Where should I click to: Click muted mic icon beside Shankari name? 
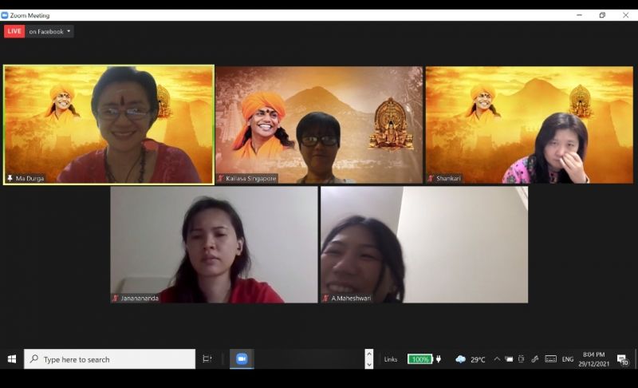pyautogui.click(x=431, y=178)
